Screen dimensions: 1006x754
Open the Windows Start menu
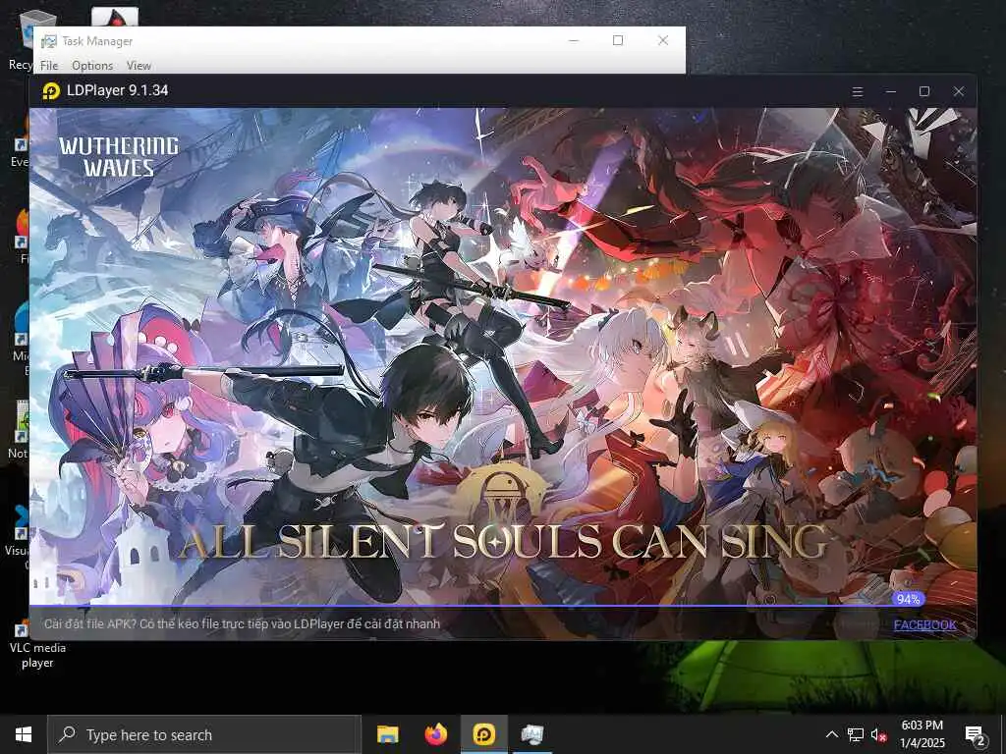24,734
